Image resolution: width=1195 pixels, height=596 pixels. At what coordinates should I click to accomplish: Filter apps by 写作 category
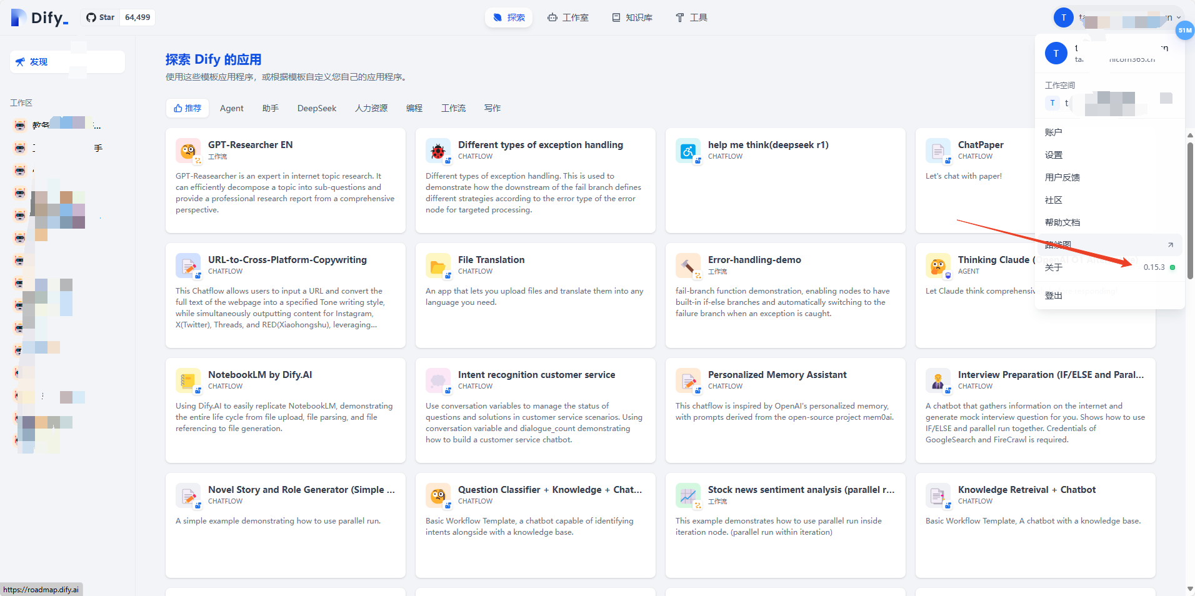pos(492,108)
